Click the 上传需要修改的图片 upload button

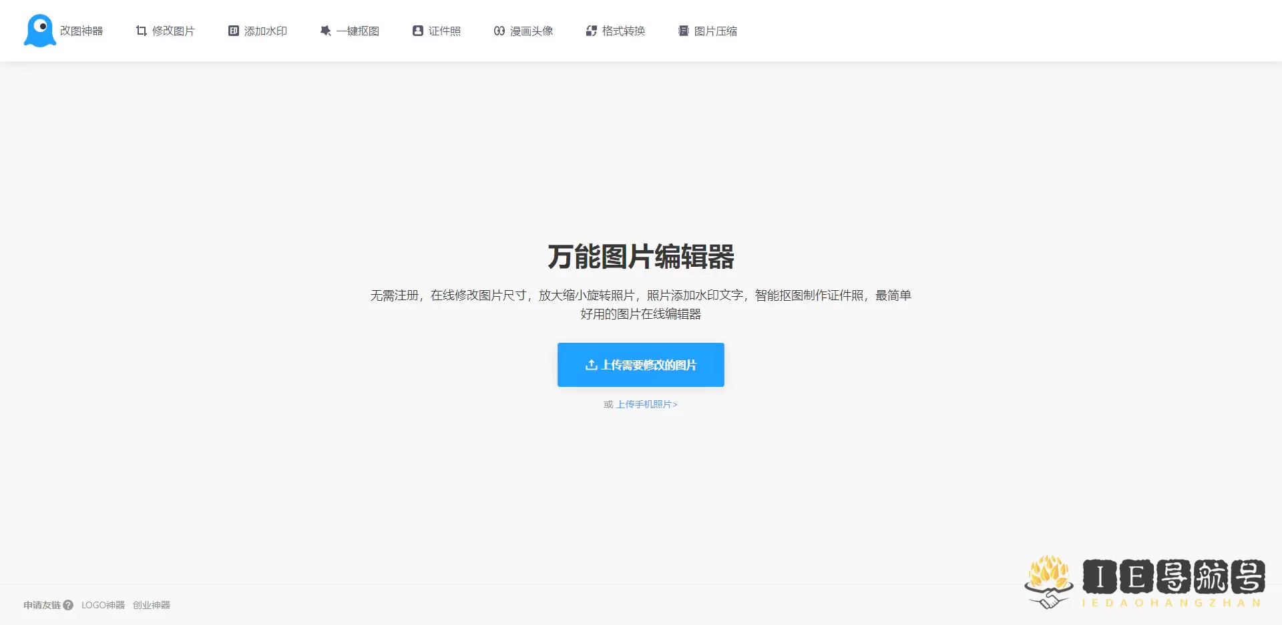pos(640,365)
